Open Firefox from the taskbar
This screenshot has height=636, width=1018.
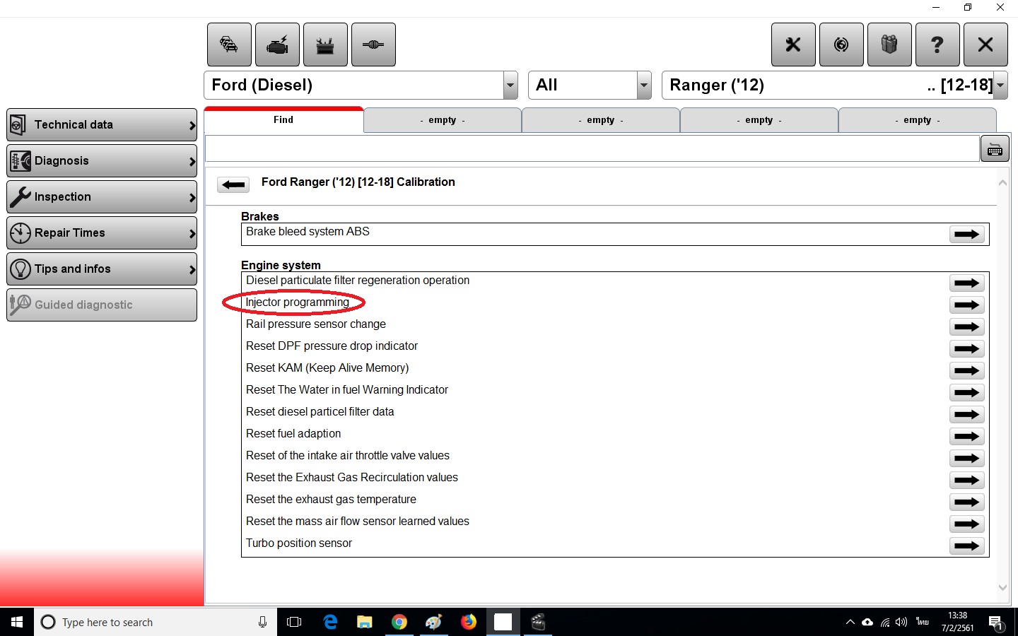tap(468, 622)
